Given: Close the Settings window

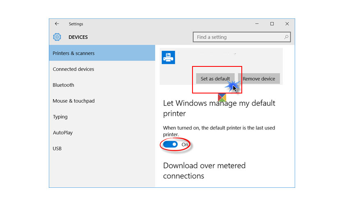Looking at the screenshot, I should click(x=287, y=24).
